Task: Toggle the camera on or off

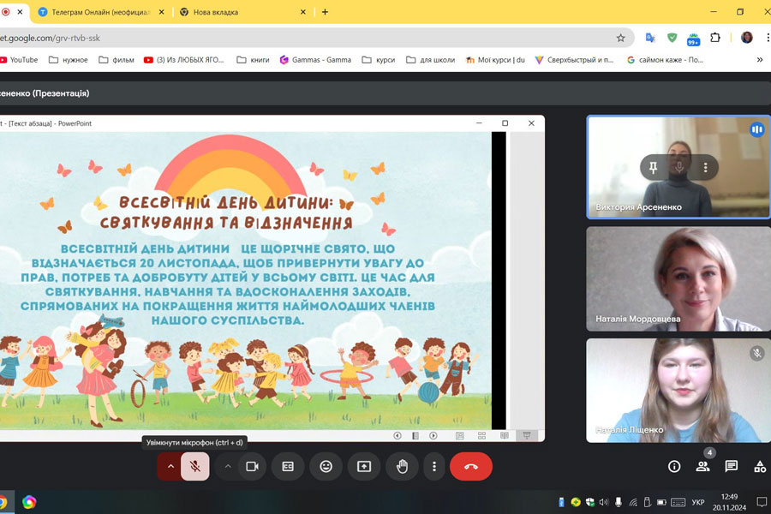Action: [x=252, y=466]
